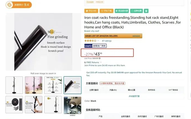Screen dimensions: 191x119
Task: Click the 评论下载 review download button
Action: pyautogui.click(x=107, y=11)
